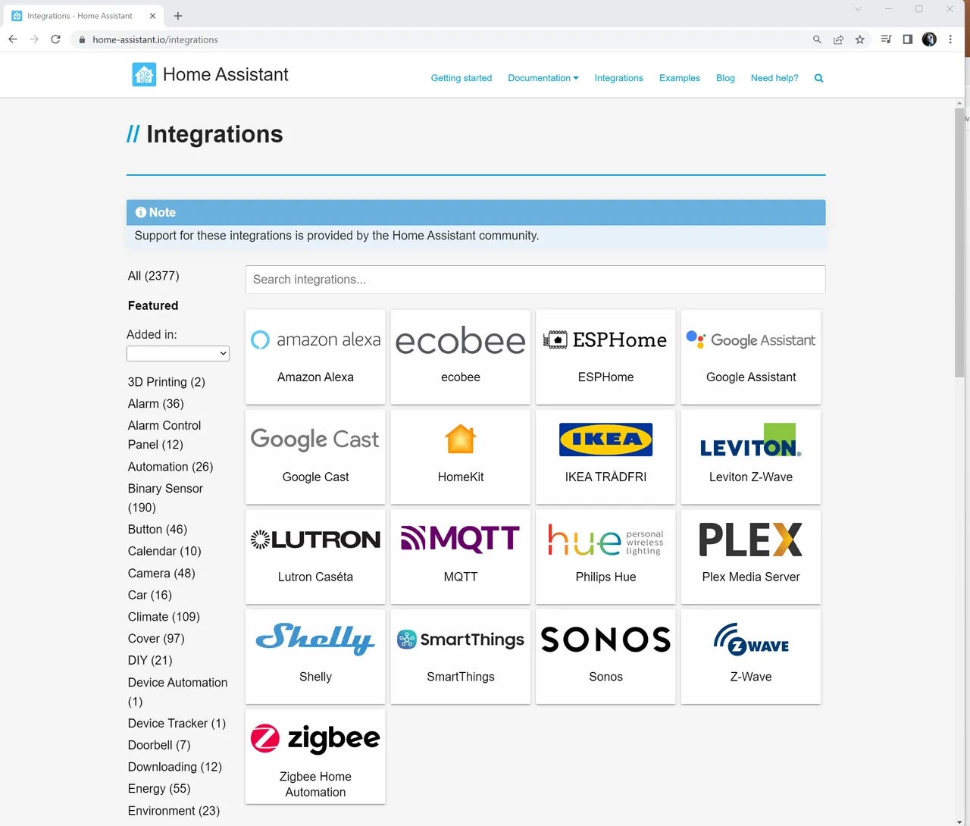970x826 pixels.
Task: Open the Philips Hue integration card
Action: [x=605, y=557]
